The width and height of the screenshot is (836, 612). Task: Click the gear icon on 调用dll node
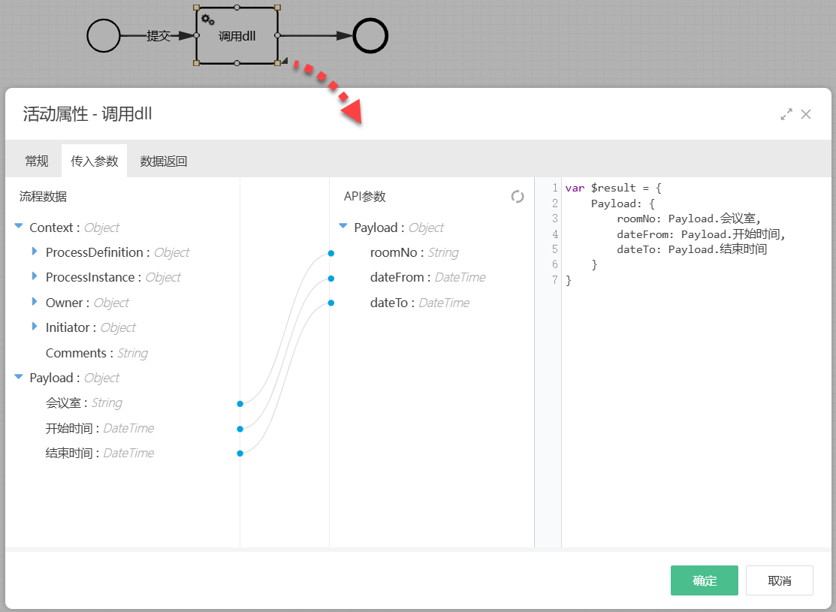pos(208,20)
